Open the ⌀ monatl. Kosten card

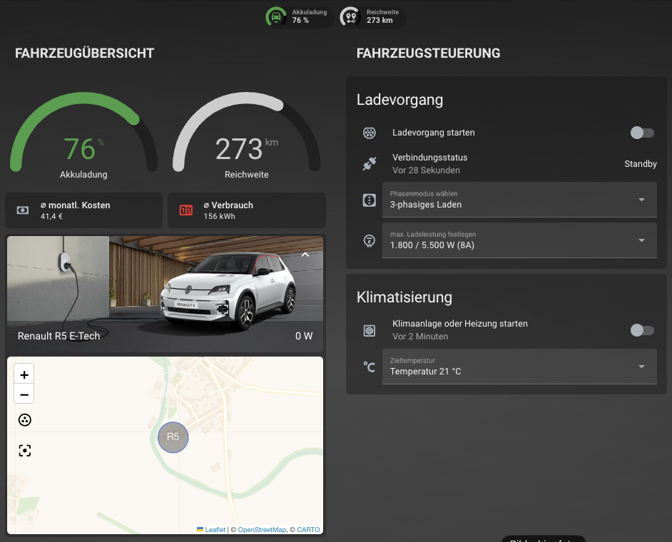(x=83, y=210)
